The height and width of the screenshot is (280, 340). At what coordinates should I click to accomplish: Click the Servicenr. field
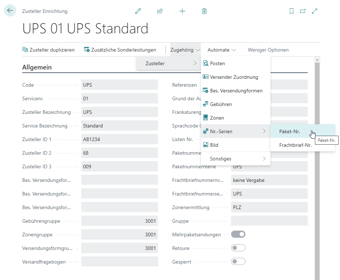[119, 98]
